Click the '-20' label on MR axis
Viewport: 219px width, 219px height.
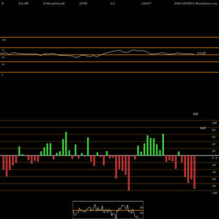pos(214,165)
